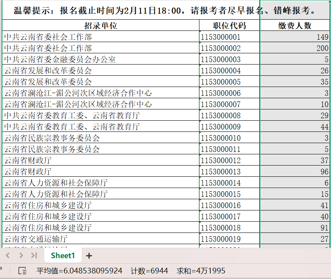Select the cell with position code 1153000002
This screenshot has width=331, height=279.
coord(229,49)
